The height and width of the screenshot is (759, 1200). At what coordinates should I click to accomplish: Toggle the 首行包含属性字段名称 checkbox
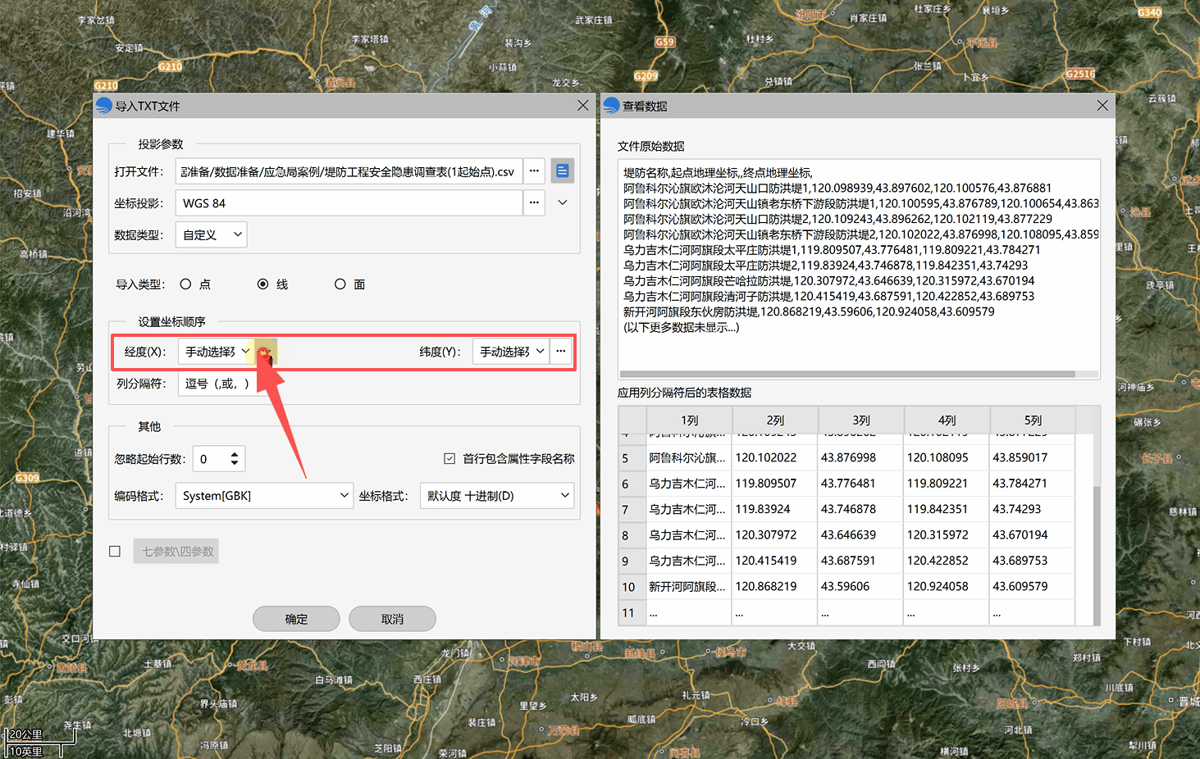(449, 458)
